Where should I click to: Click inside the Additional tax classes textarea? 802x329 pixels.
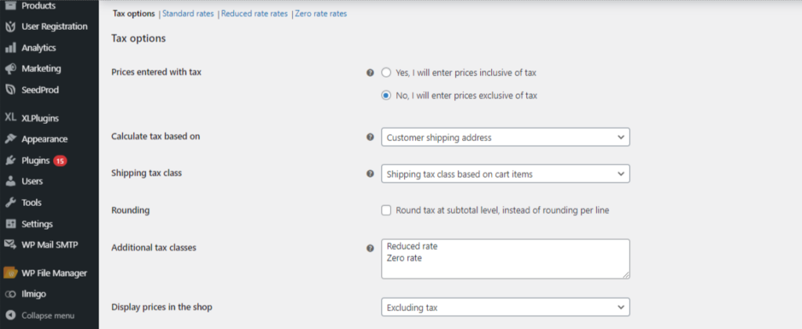point(505,259)
